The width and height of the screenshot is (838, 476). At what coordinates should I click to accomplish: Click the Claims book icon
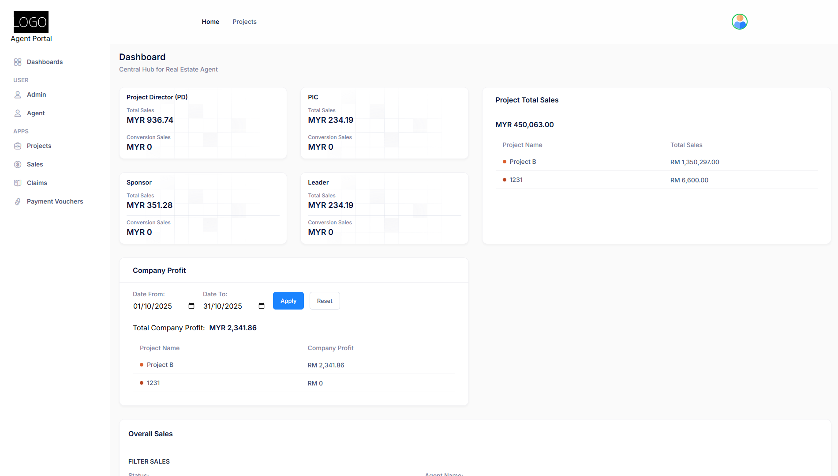coord(18,183)
